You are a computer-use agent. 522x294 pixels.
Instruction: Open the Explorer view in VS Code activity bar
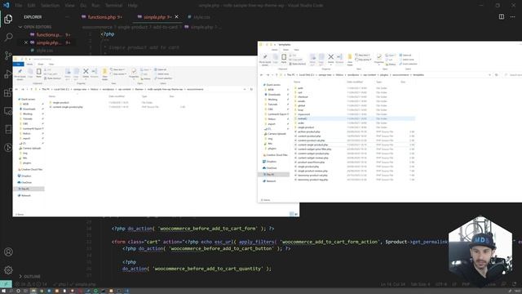(8, 19)
